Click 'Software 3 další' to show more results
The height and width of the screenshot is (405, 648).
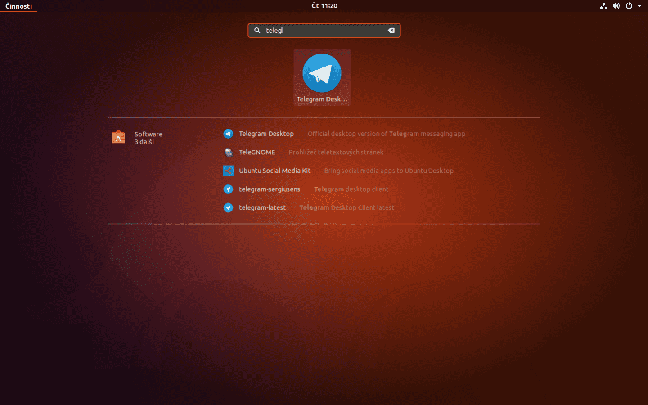pyautogui.click(x=148, y=138)
